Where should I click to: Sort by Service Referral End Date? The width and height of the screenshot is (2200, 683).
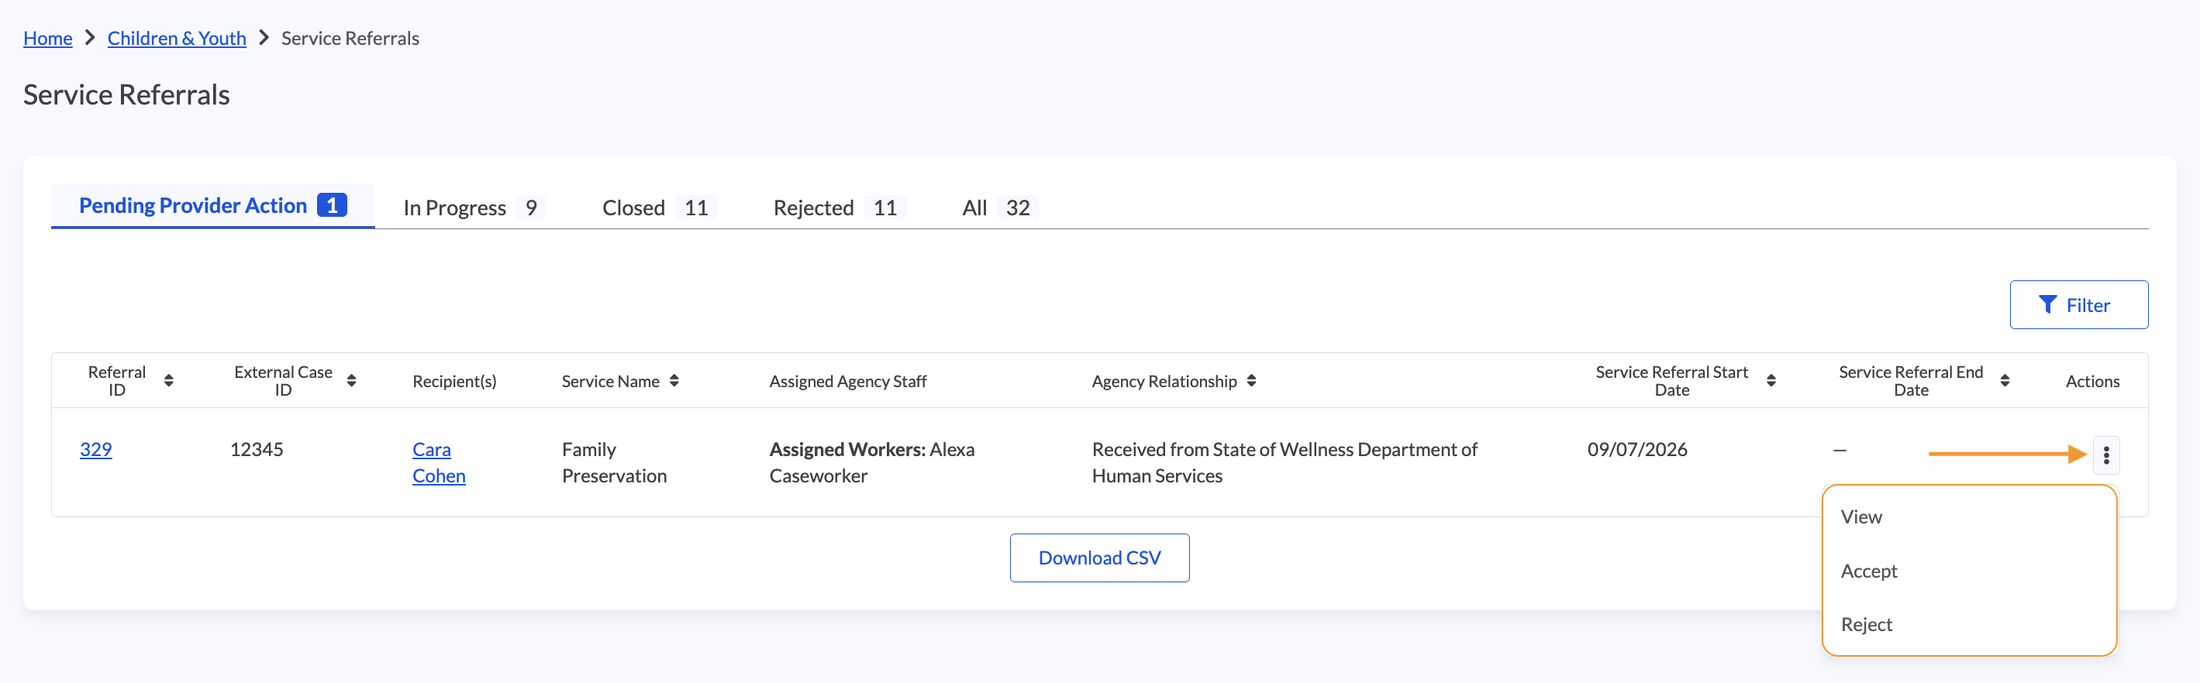pyautogui.click(x=2005, y=381)
